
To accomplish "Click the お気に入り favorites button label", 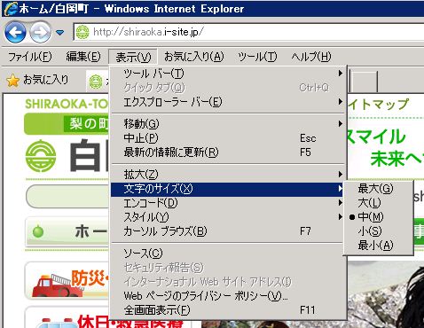I will coord(45,80).
